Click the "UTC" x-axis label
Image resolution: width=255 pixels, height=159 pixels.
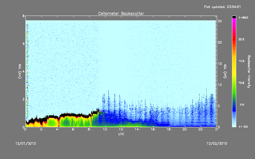[121, 134]
